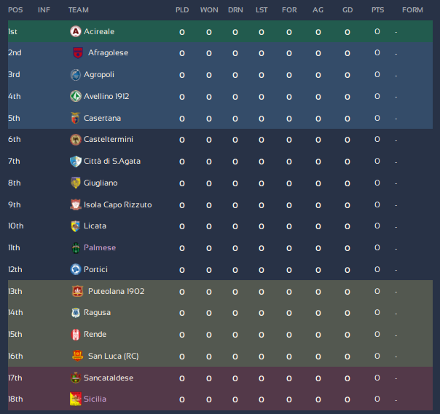The image size is (440, 414).
Task: Sort table by PTS column header
Action: pyautogui.click(x=377, y=10)
